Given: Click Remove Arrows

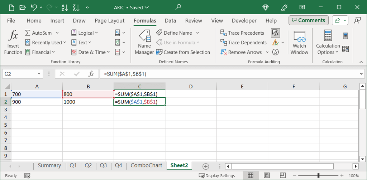Looking at the screenshot, I should click(x=241, y=52).
